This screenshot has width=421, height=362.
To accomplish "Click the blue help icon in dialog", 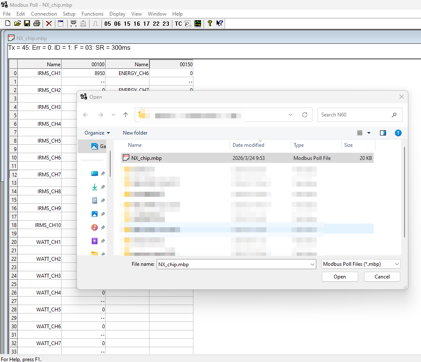I will 397,133.
